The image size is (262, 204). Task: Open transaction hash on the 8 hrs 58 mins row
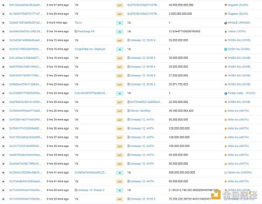26,14
